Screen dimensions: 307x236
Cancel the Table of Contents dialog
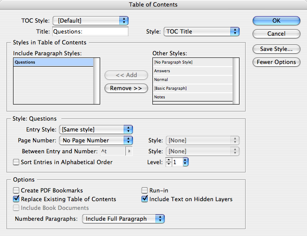(x=276, y=34)
